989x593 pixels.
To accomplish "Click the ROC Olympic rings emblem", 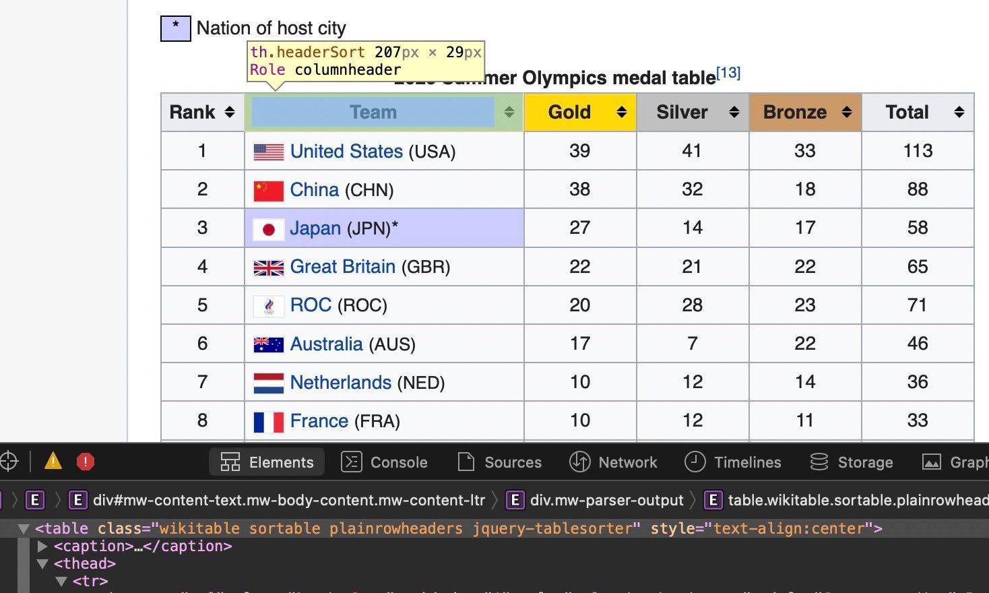I will tap(268, 305).
